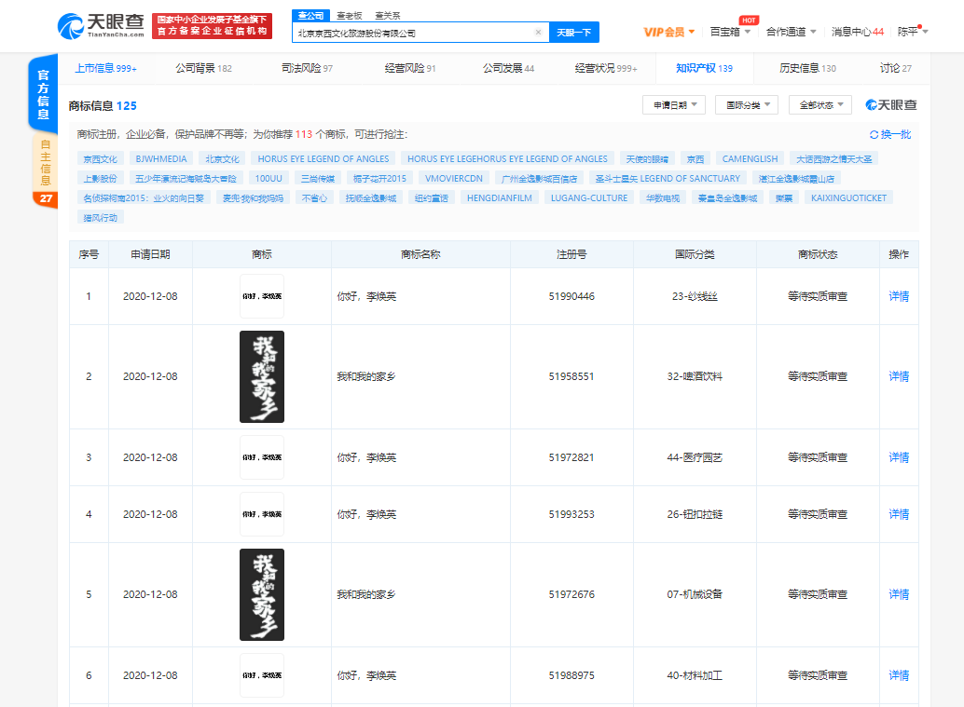The width and height of the screenshot is (964, 707).
Task: Click the 官方信息 side tab
Action: point(44,93)
